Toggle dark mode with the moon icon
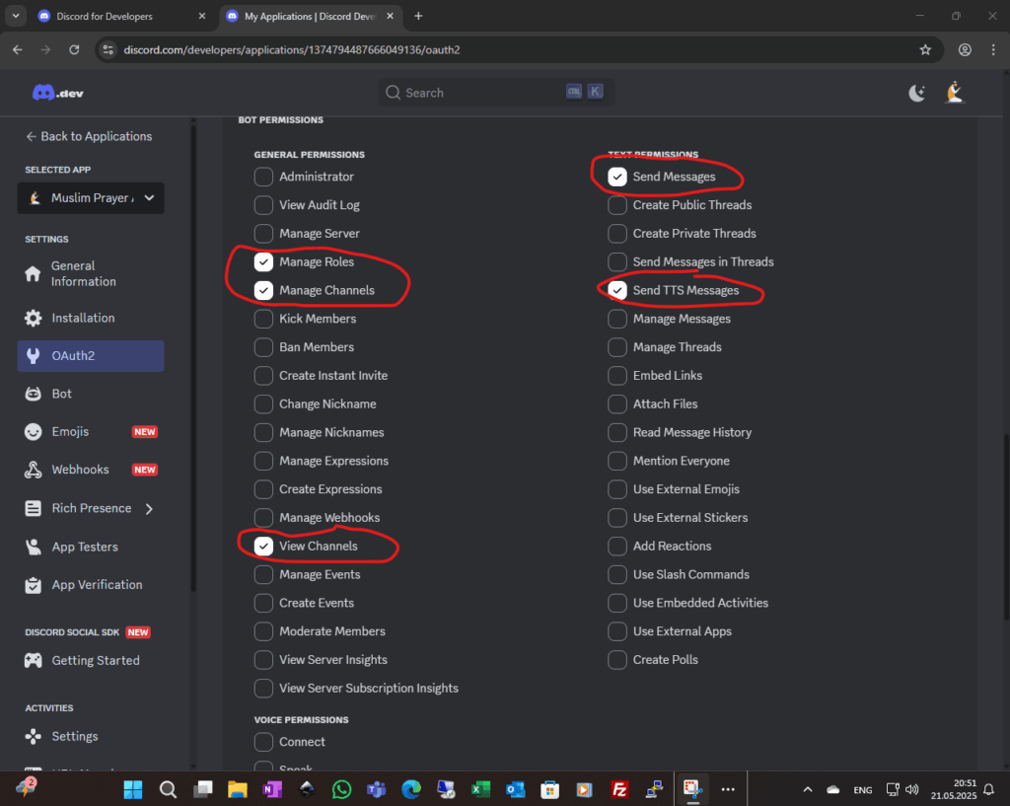Image resolution: width=1010 pixels, height=806 pixels. click(x=916, y=93)
